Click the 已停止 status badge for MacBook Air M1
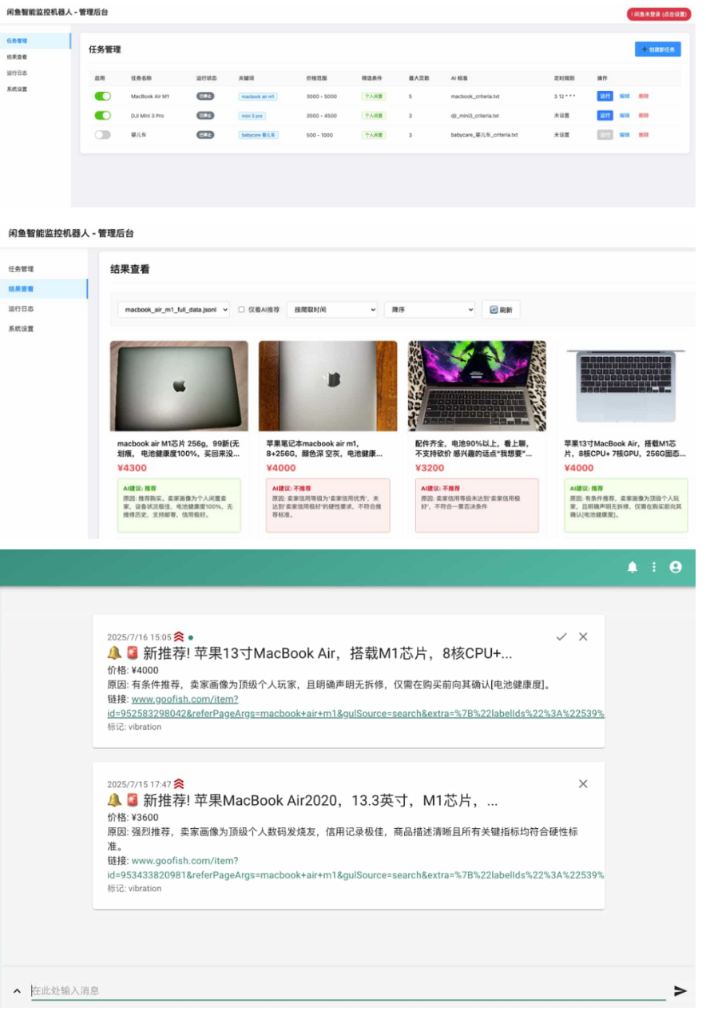This screenshot has height=1011, width=706. point(205,96)
